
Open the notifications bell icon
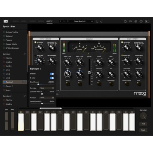(125, 21)
